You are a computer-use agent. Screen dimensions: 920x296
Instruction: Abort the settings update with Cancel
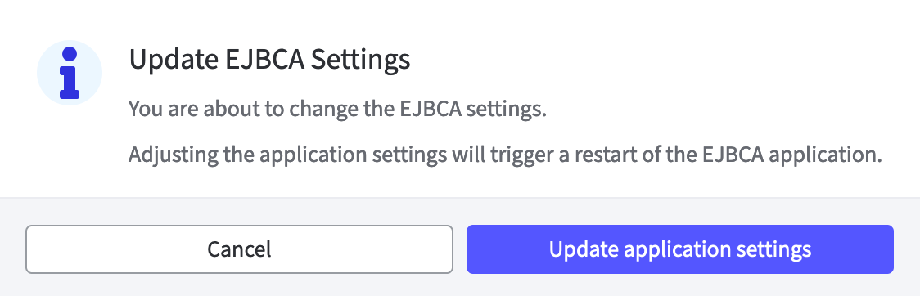239,249
